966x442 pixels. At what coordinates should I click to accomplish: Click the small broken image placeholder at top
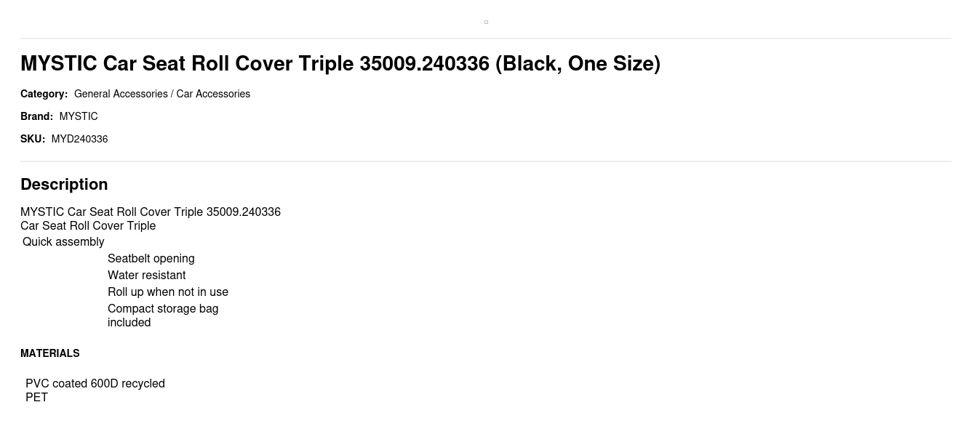pos(486,22)
